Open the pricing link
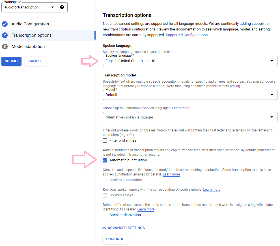Screen dimensions: 280x246 (x=235, y=86)
